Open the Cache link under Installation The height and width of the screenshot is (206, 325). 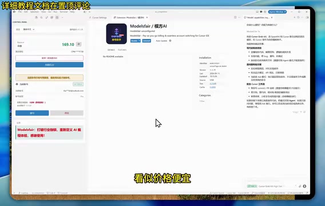[212, 87]
